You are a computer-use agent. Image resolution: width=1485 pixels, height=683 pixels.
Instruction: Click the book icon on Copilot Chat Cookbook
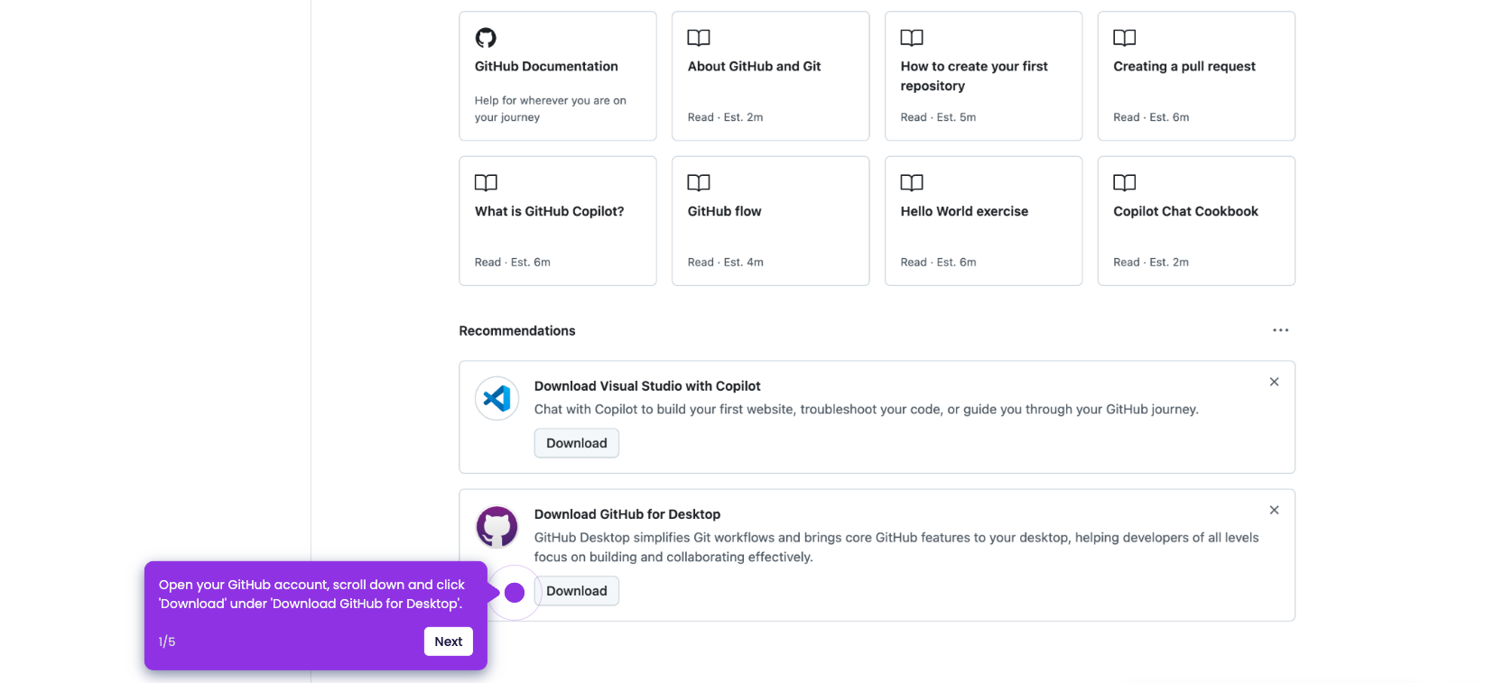[1125, 183]
